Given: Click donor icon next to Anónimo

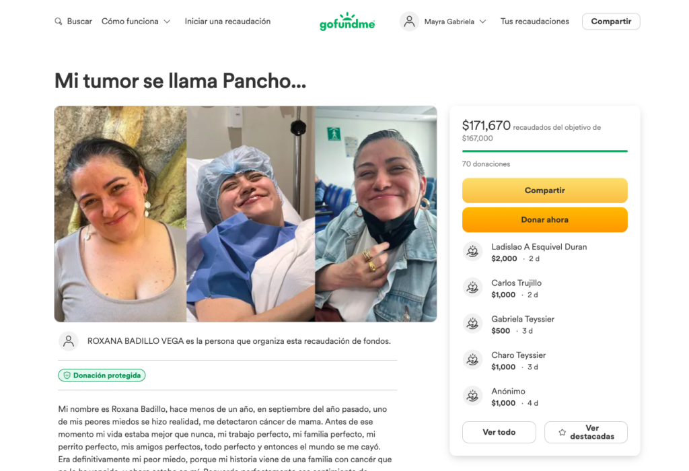Looking at the screenshot, I should 473,396.
